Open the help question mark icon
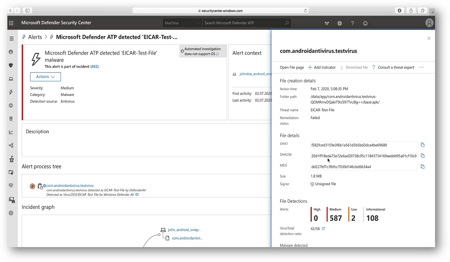Image resolution: width=450 pixels, height=262 pixels. [352, 23]
